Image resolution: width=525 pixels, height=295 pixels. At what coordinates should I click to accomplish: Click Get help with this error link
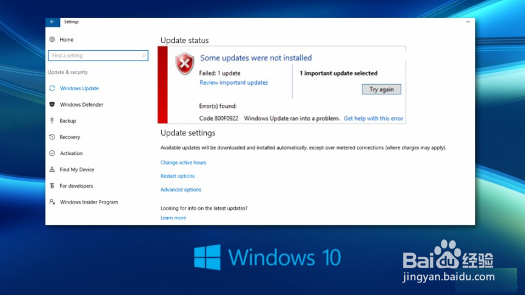[373, 118]
